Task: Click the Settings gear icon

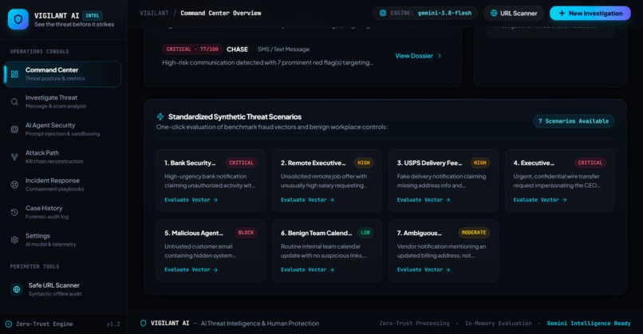Action: (14, 240)
